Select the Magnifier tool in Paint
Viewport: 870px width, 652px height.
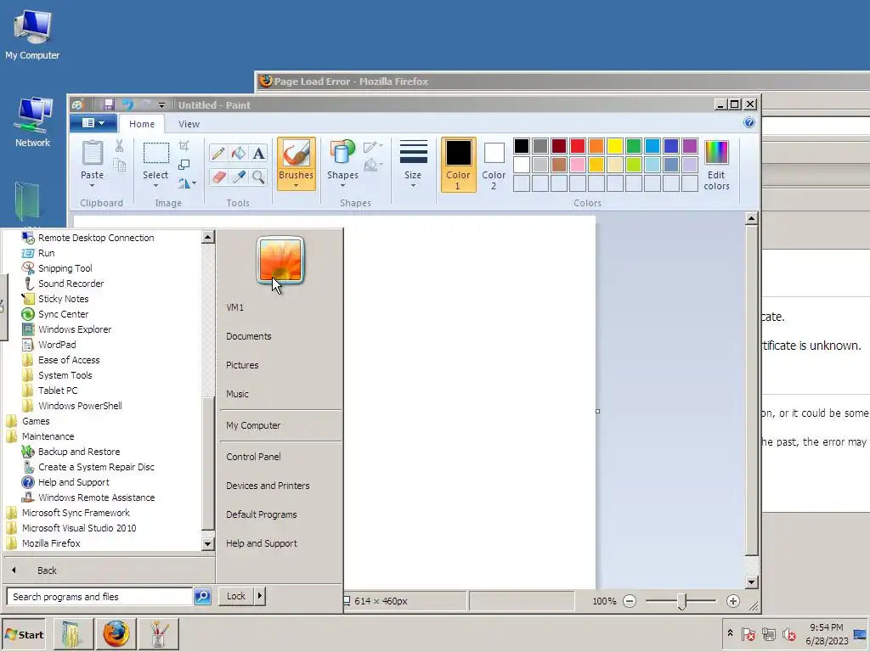[258, 177]
